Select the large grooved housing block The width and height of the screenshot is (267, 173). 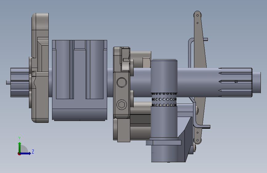(79, 80)
